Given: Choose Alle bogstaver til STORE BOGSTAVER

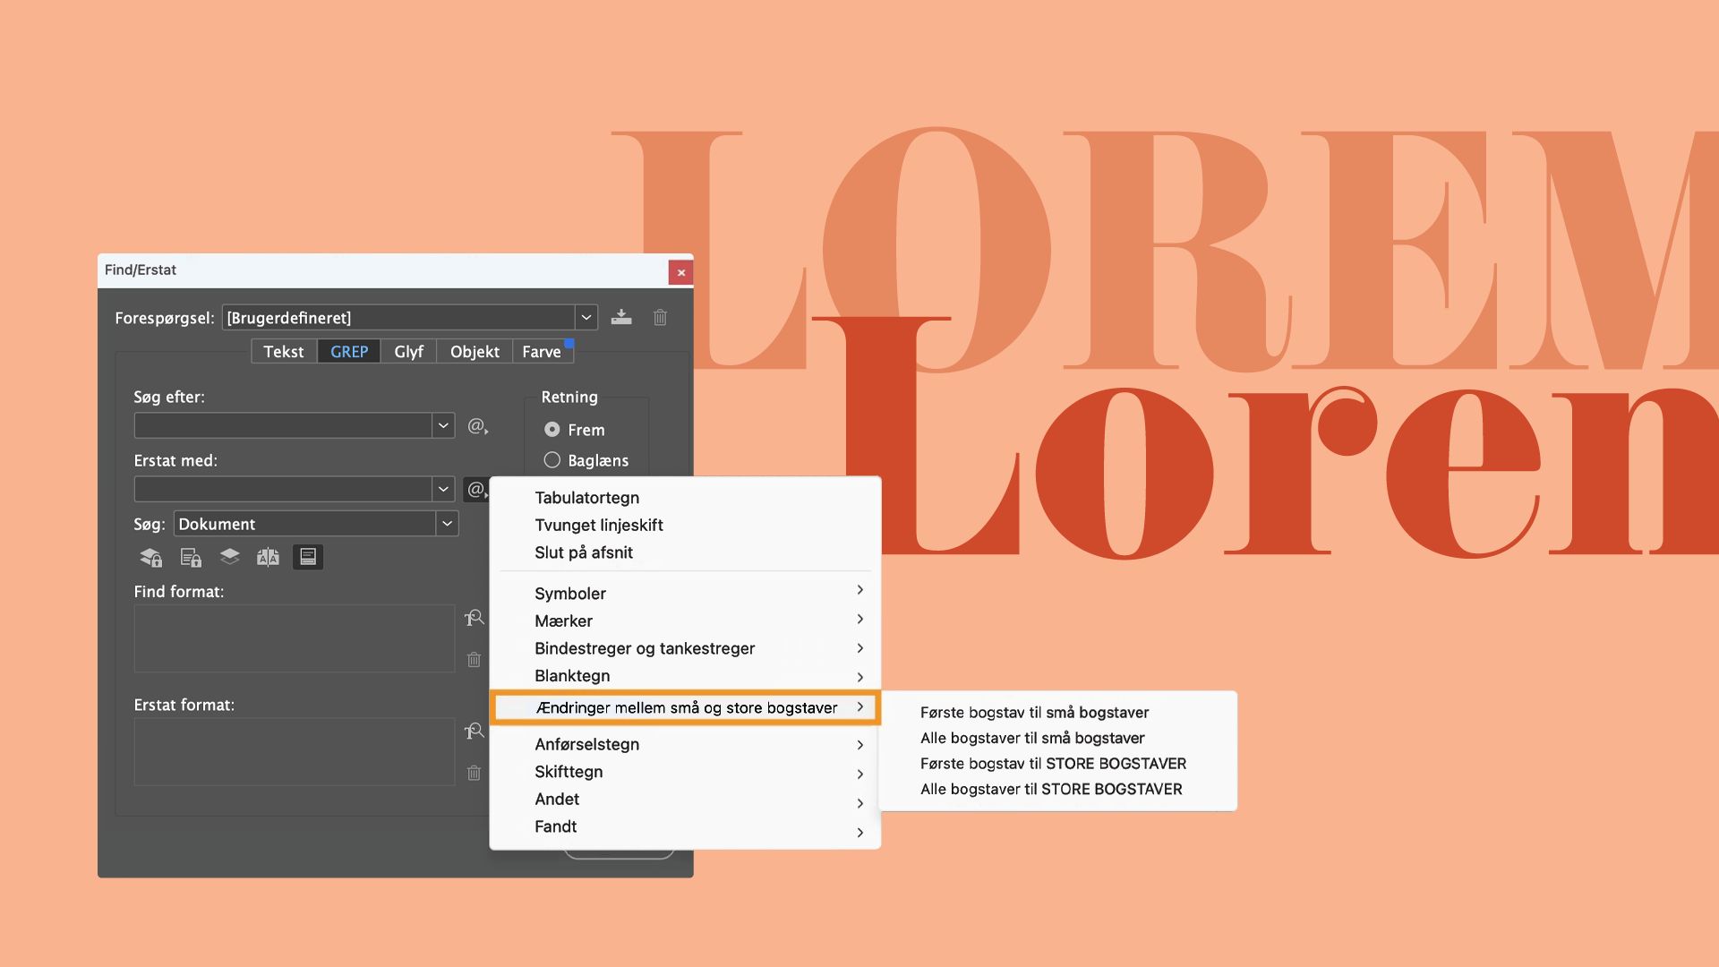Looking at the screenshot, I should [1051, 790].
